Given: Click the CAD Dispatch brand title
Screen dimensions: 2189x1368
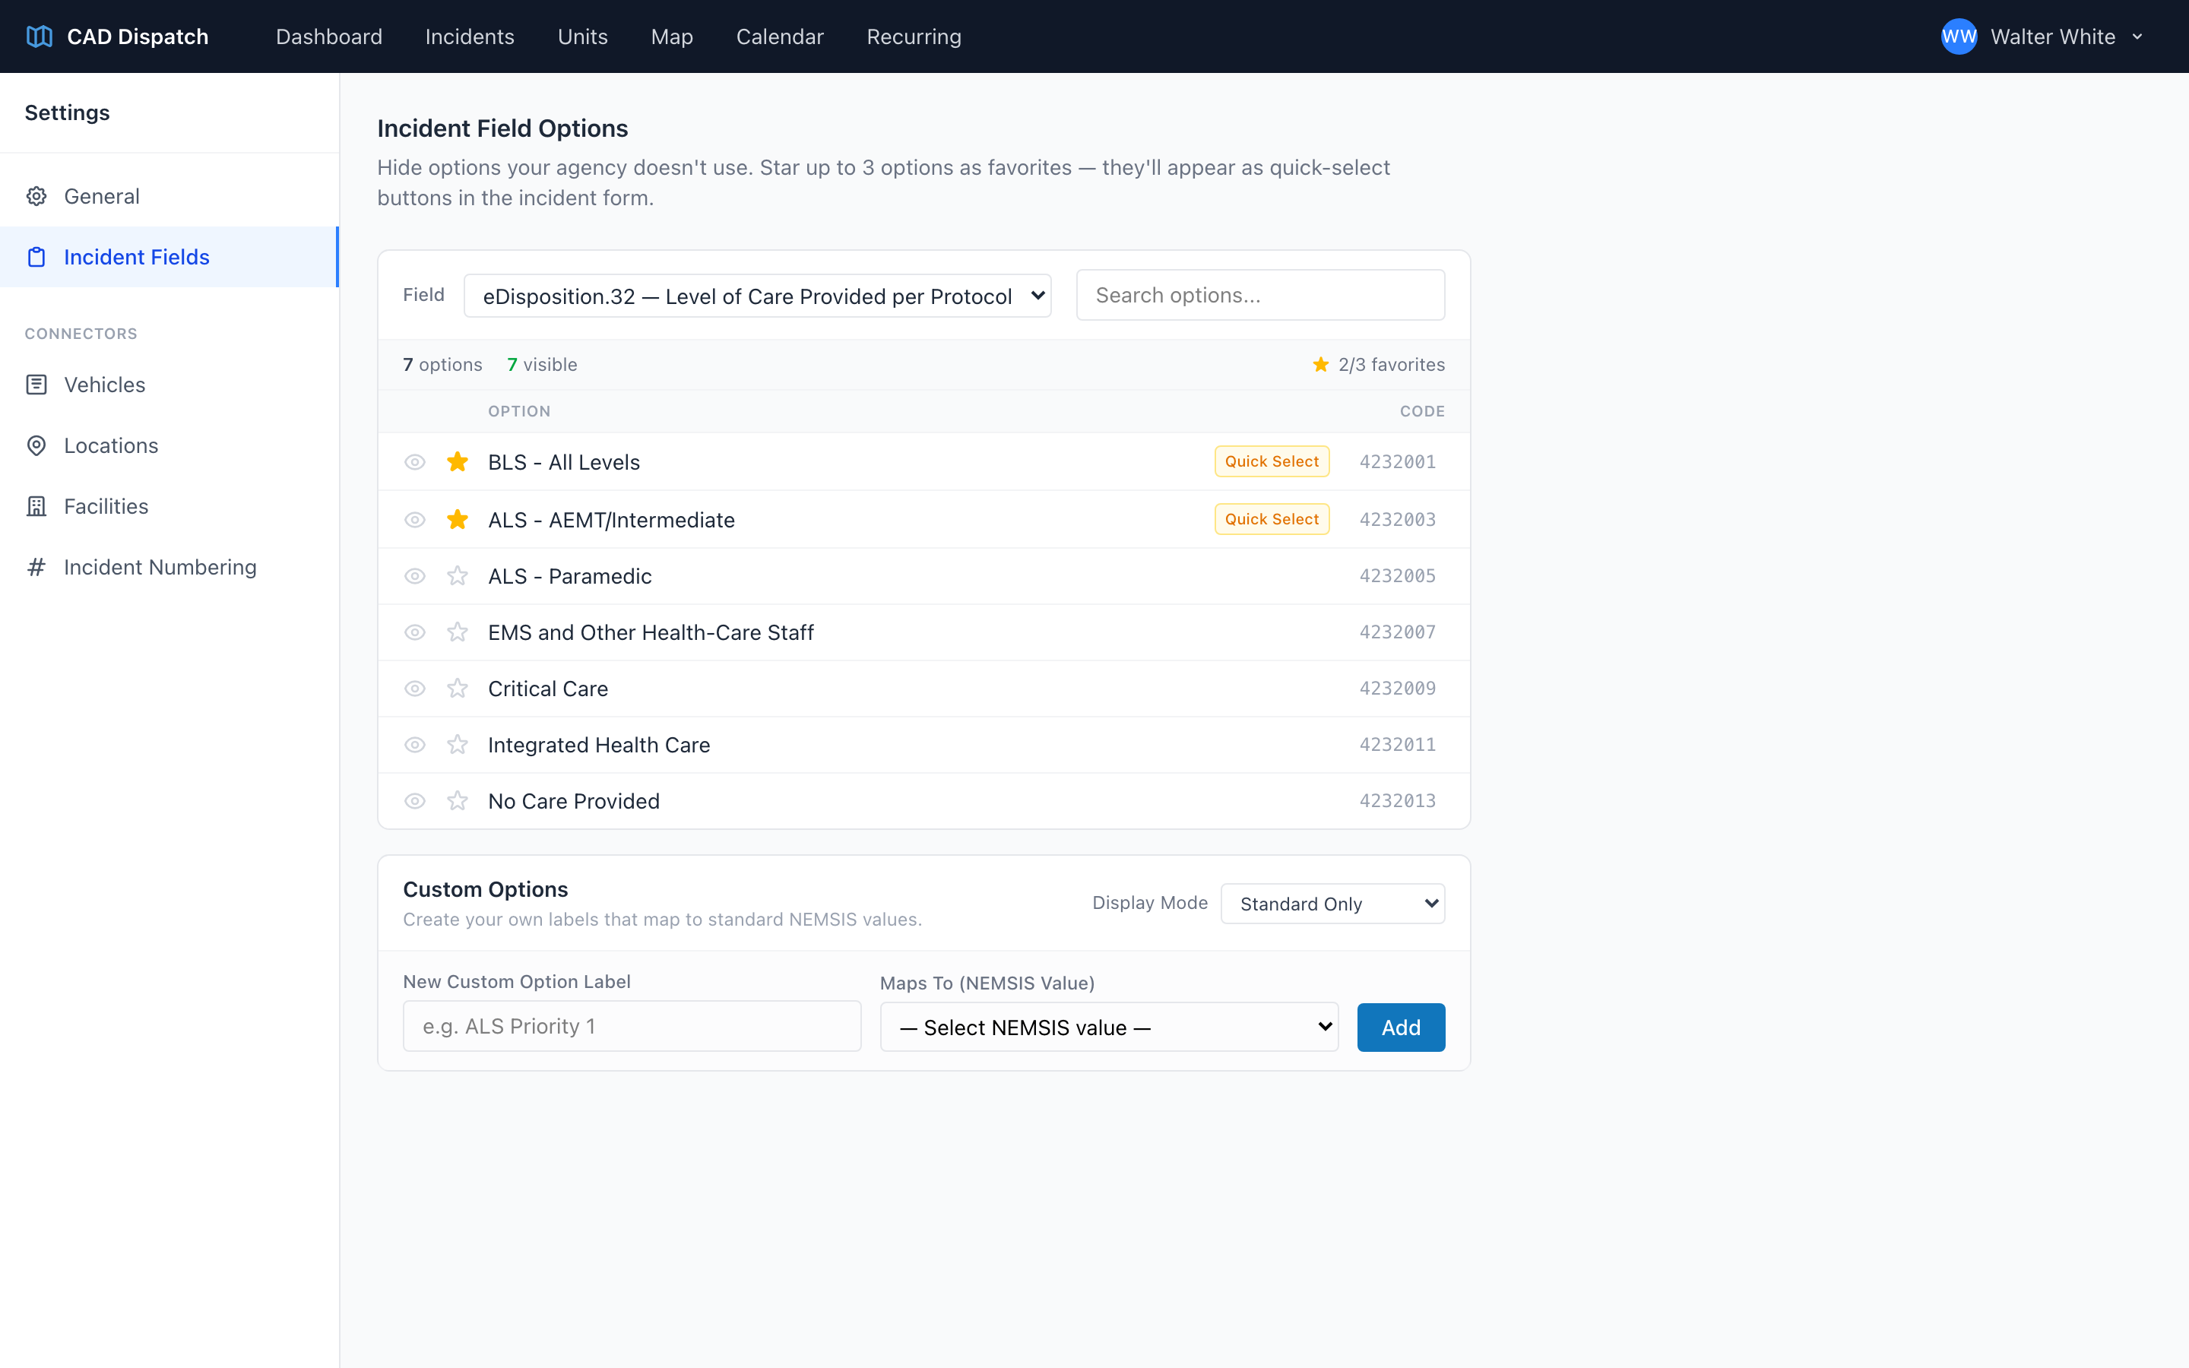Looking at the screenshot, I should click(138, 36).
